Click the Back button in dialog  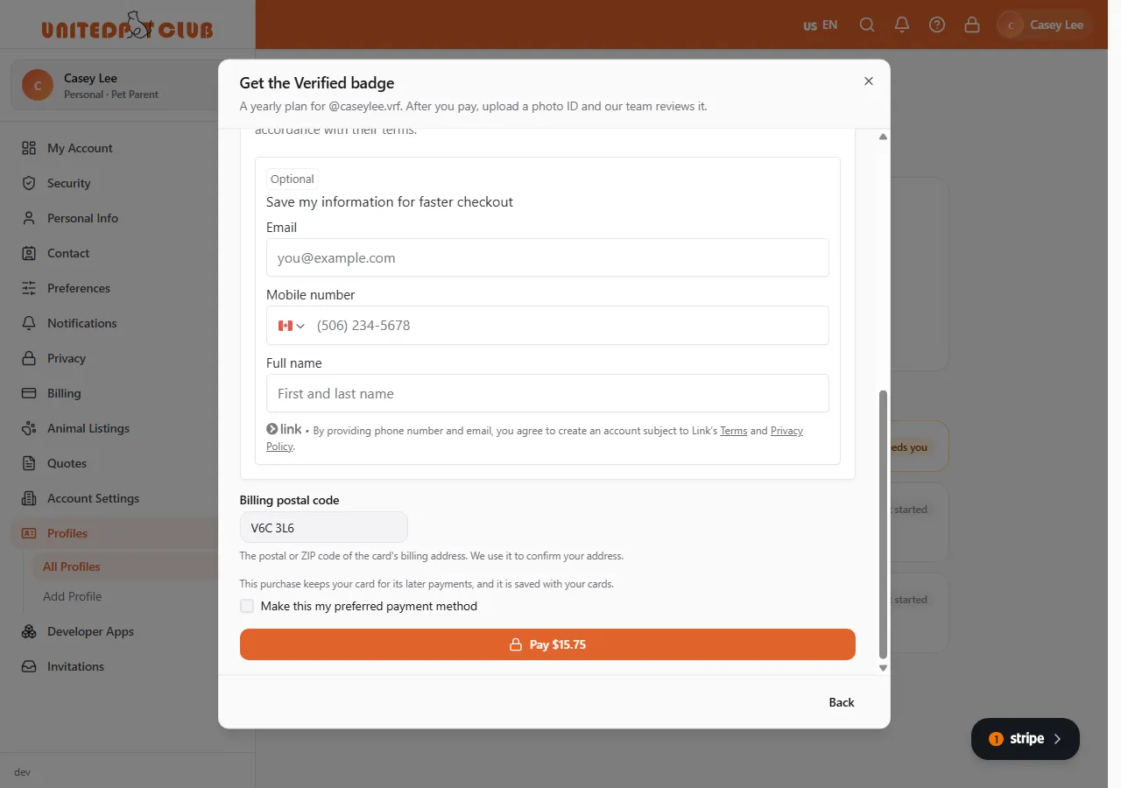pyautogui.click(x=842, y=702)
